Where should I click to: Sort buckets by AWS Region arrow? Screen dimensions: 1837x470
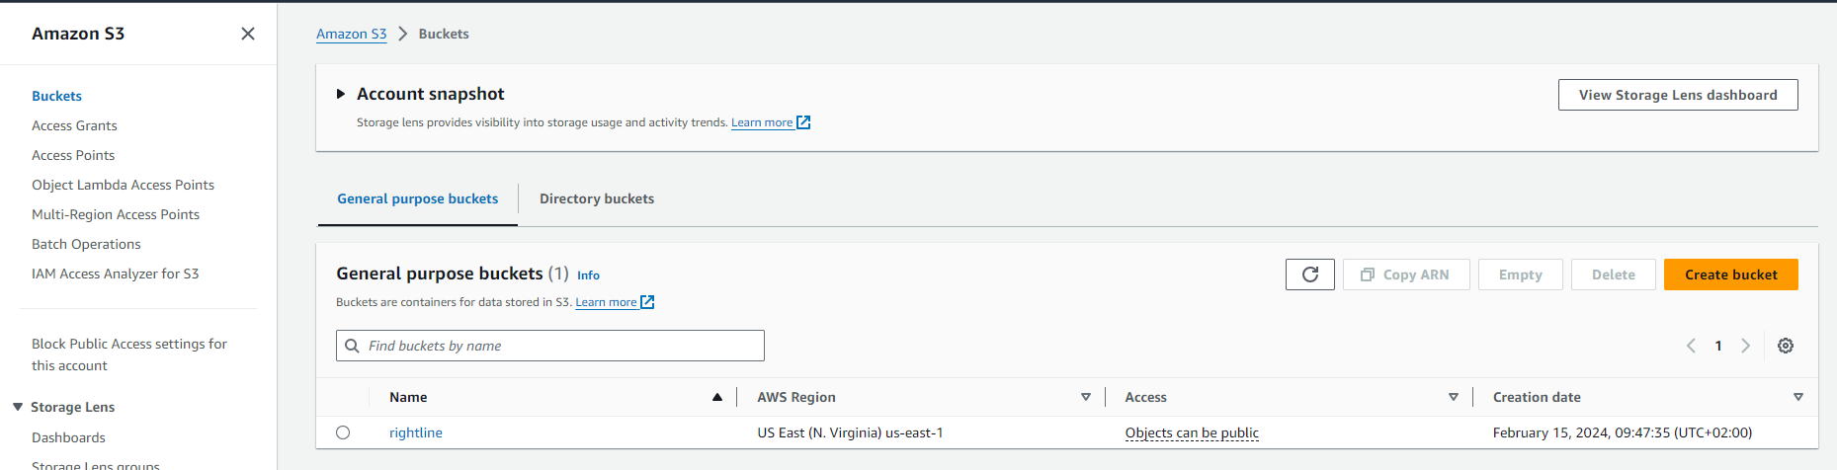coord(1085,397)
